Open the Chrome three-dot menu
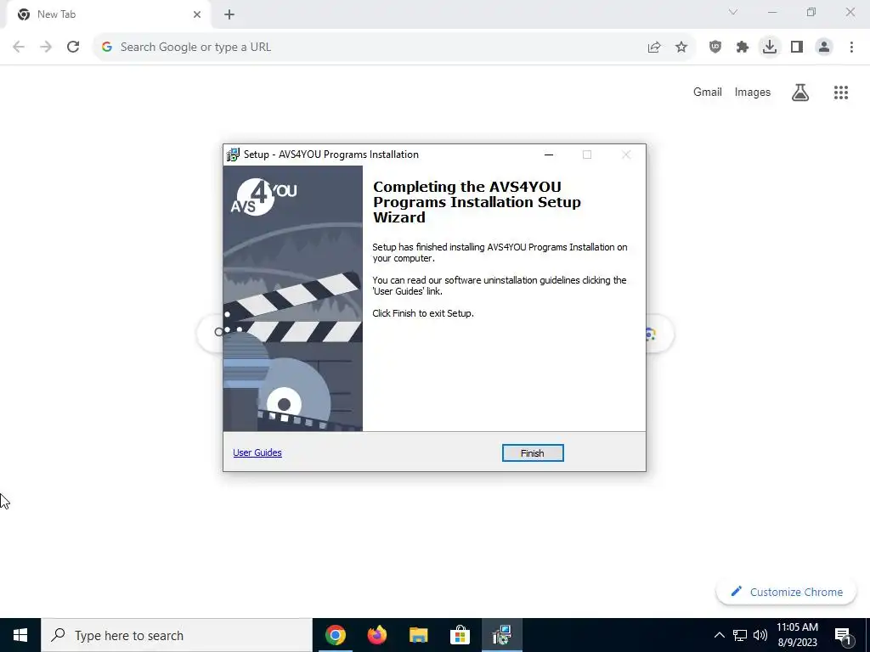The image size is (870, 652). coord(851,48)
